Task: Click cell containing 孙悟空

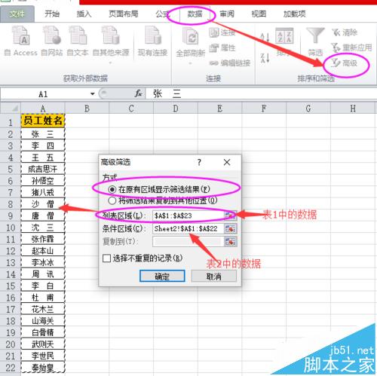Action: (43, 181)
